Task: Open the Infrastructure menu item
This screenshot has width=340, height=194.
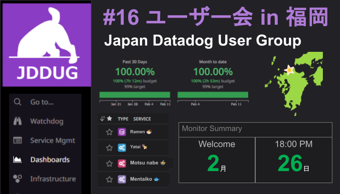Action: pyautogui.click(x=53, y=179)
